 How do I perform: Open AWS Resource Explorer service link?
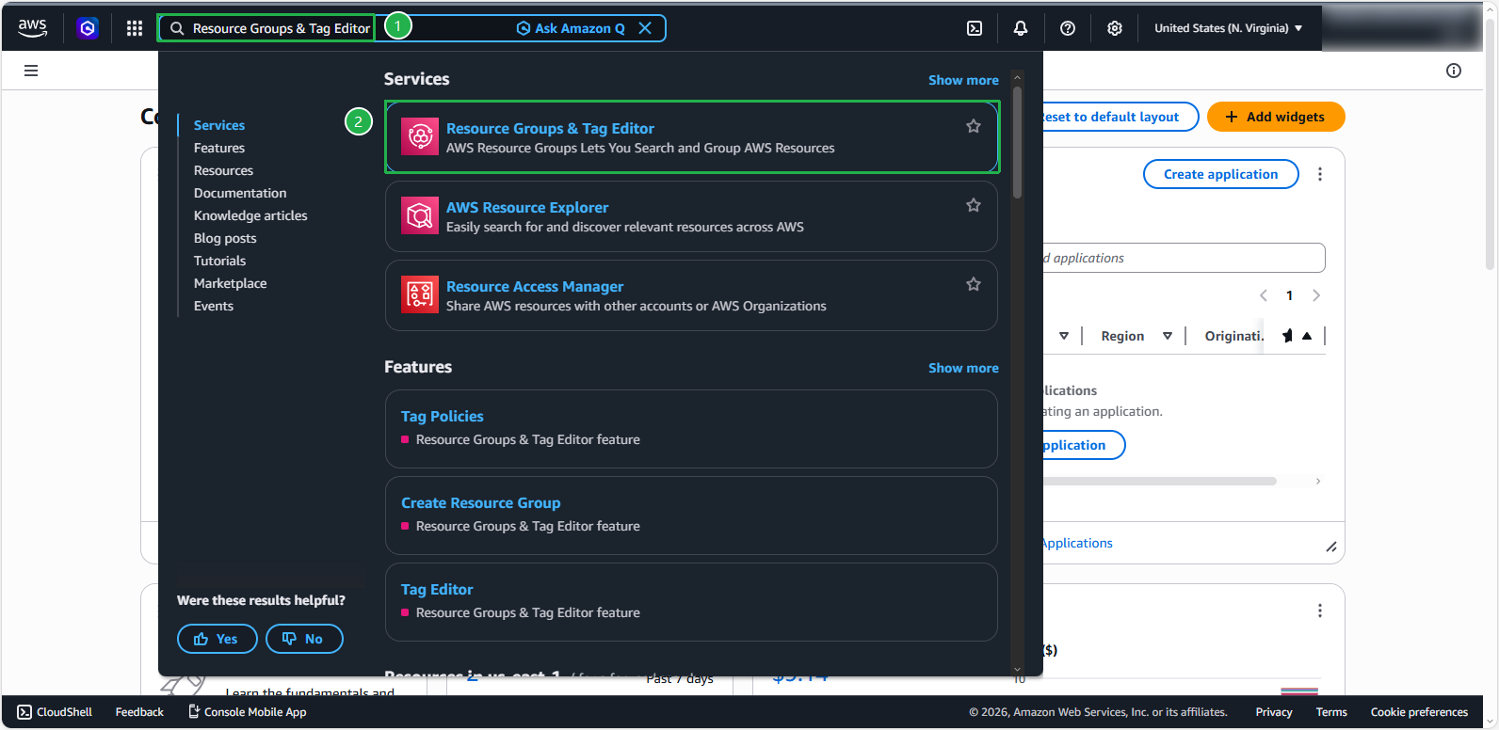click(527, 207)
